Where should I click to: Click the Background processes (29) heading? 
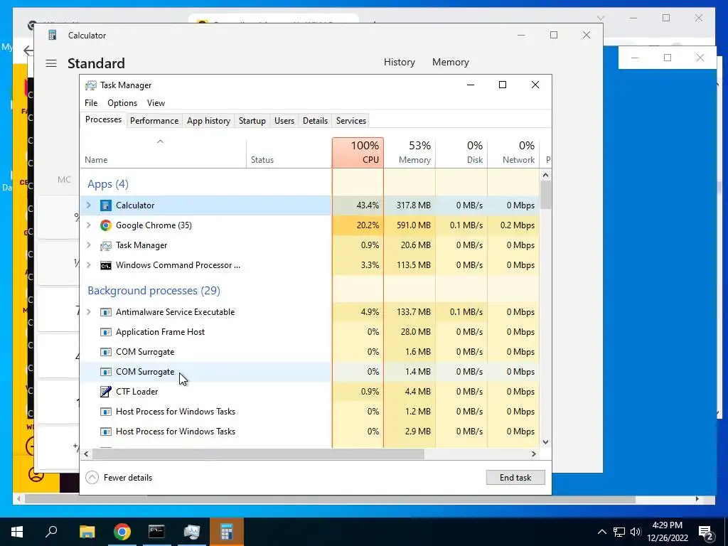(154, 291)
